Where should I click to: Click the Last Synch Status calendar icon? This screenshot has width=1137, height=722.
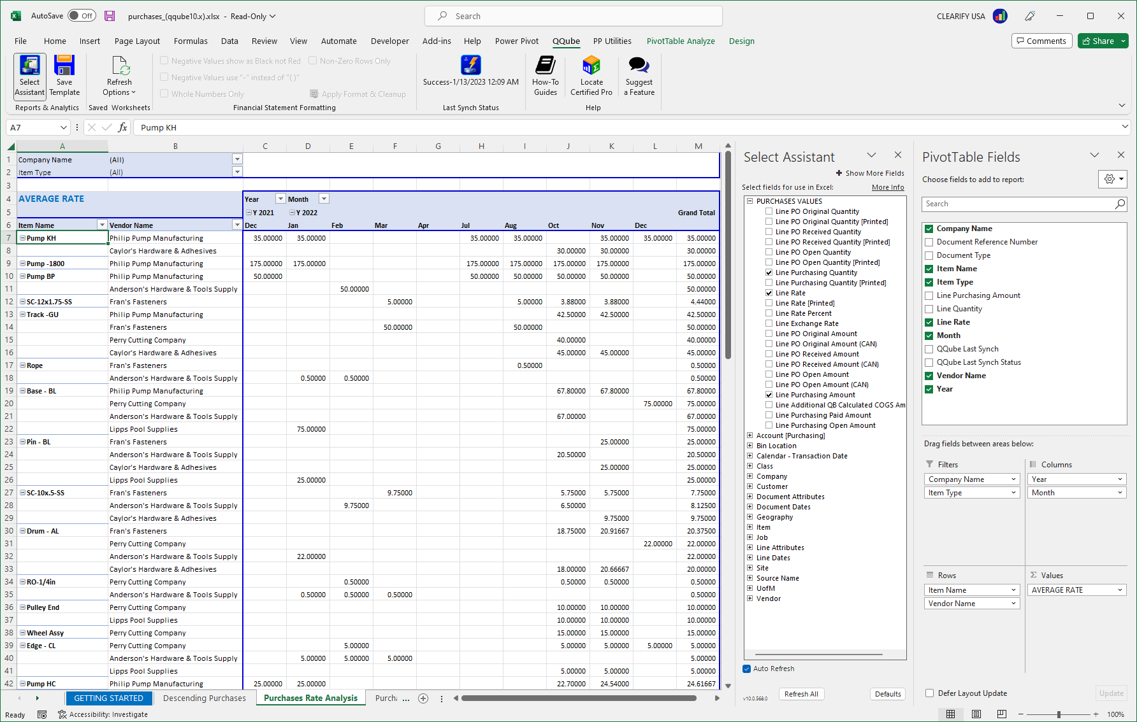click(470, 65)
